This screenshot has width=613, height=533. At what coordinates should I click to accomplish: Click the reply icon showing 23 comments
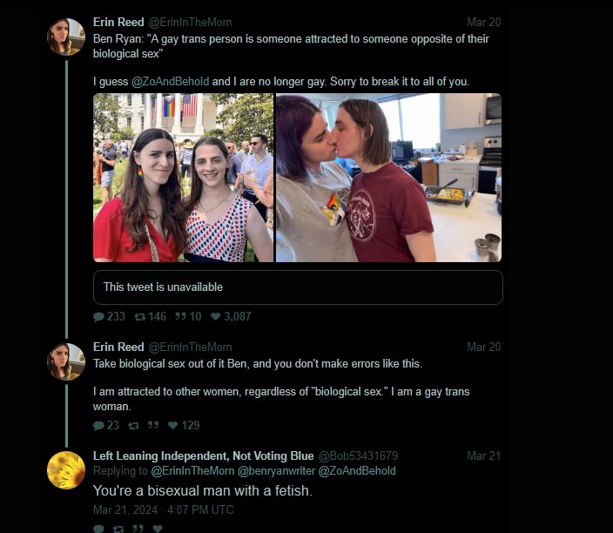pyautogui.click(x=98, y=425)
